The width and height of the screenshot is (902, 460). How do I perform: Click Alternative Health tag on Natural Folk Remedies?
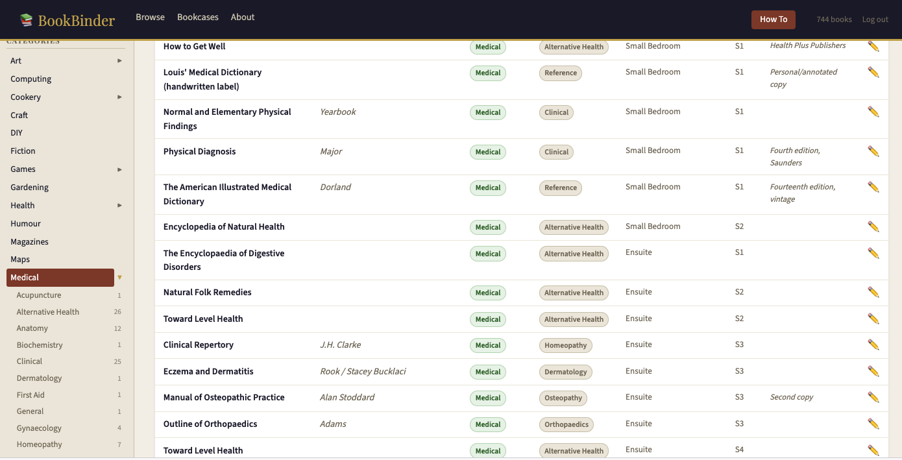(574, 293)
